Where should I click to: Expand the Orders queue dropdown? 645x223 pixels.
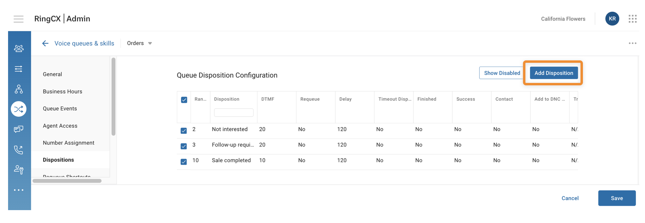pyautogui.click(x=139, y=43)
